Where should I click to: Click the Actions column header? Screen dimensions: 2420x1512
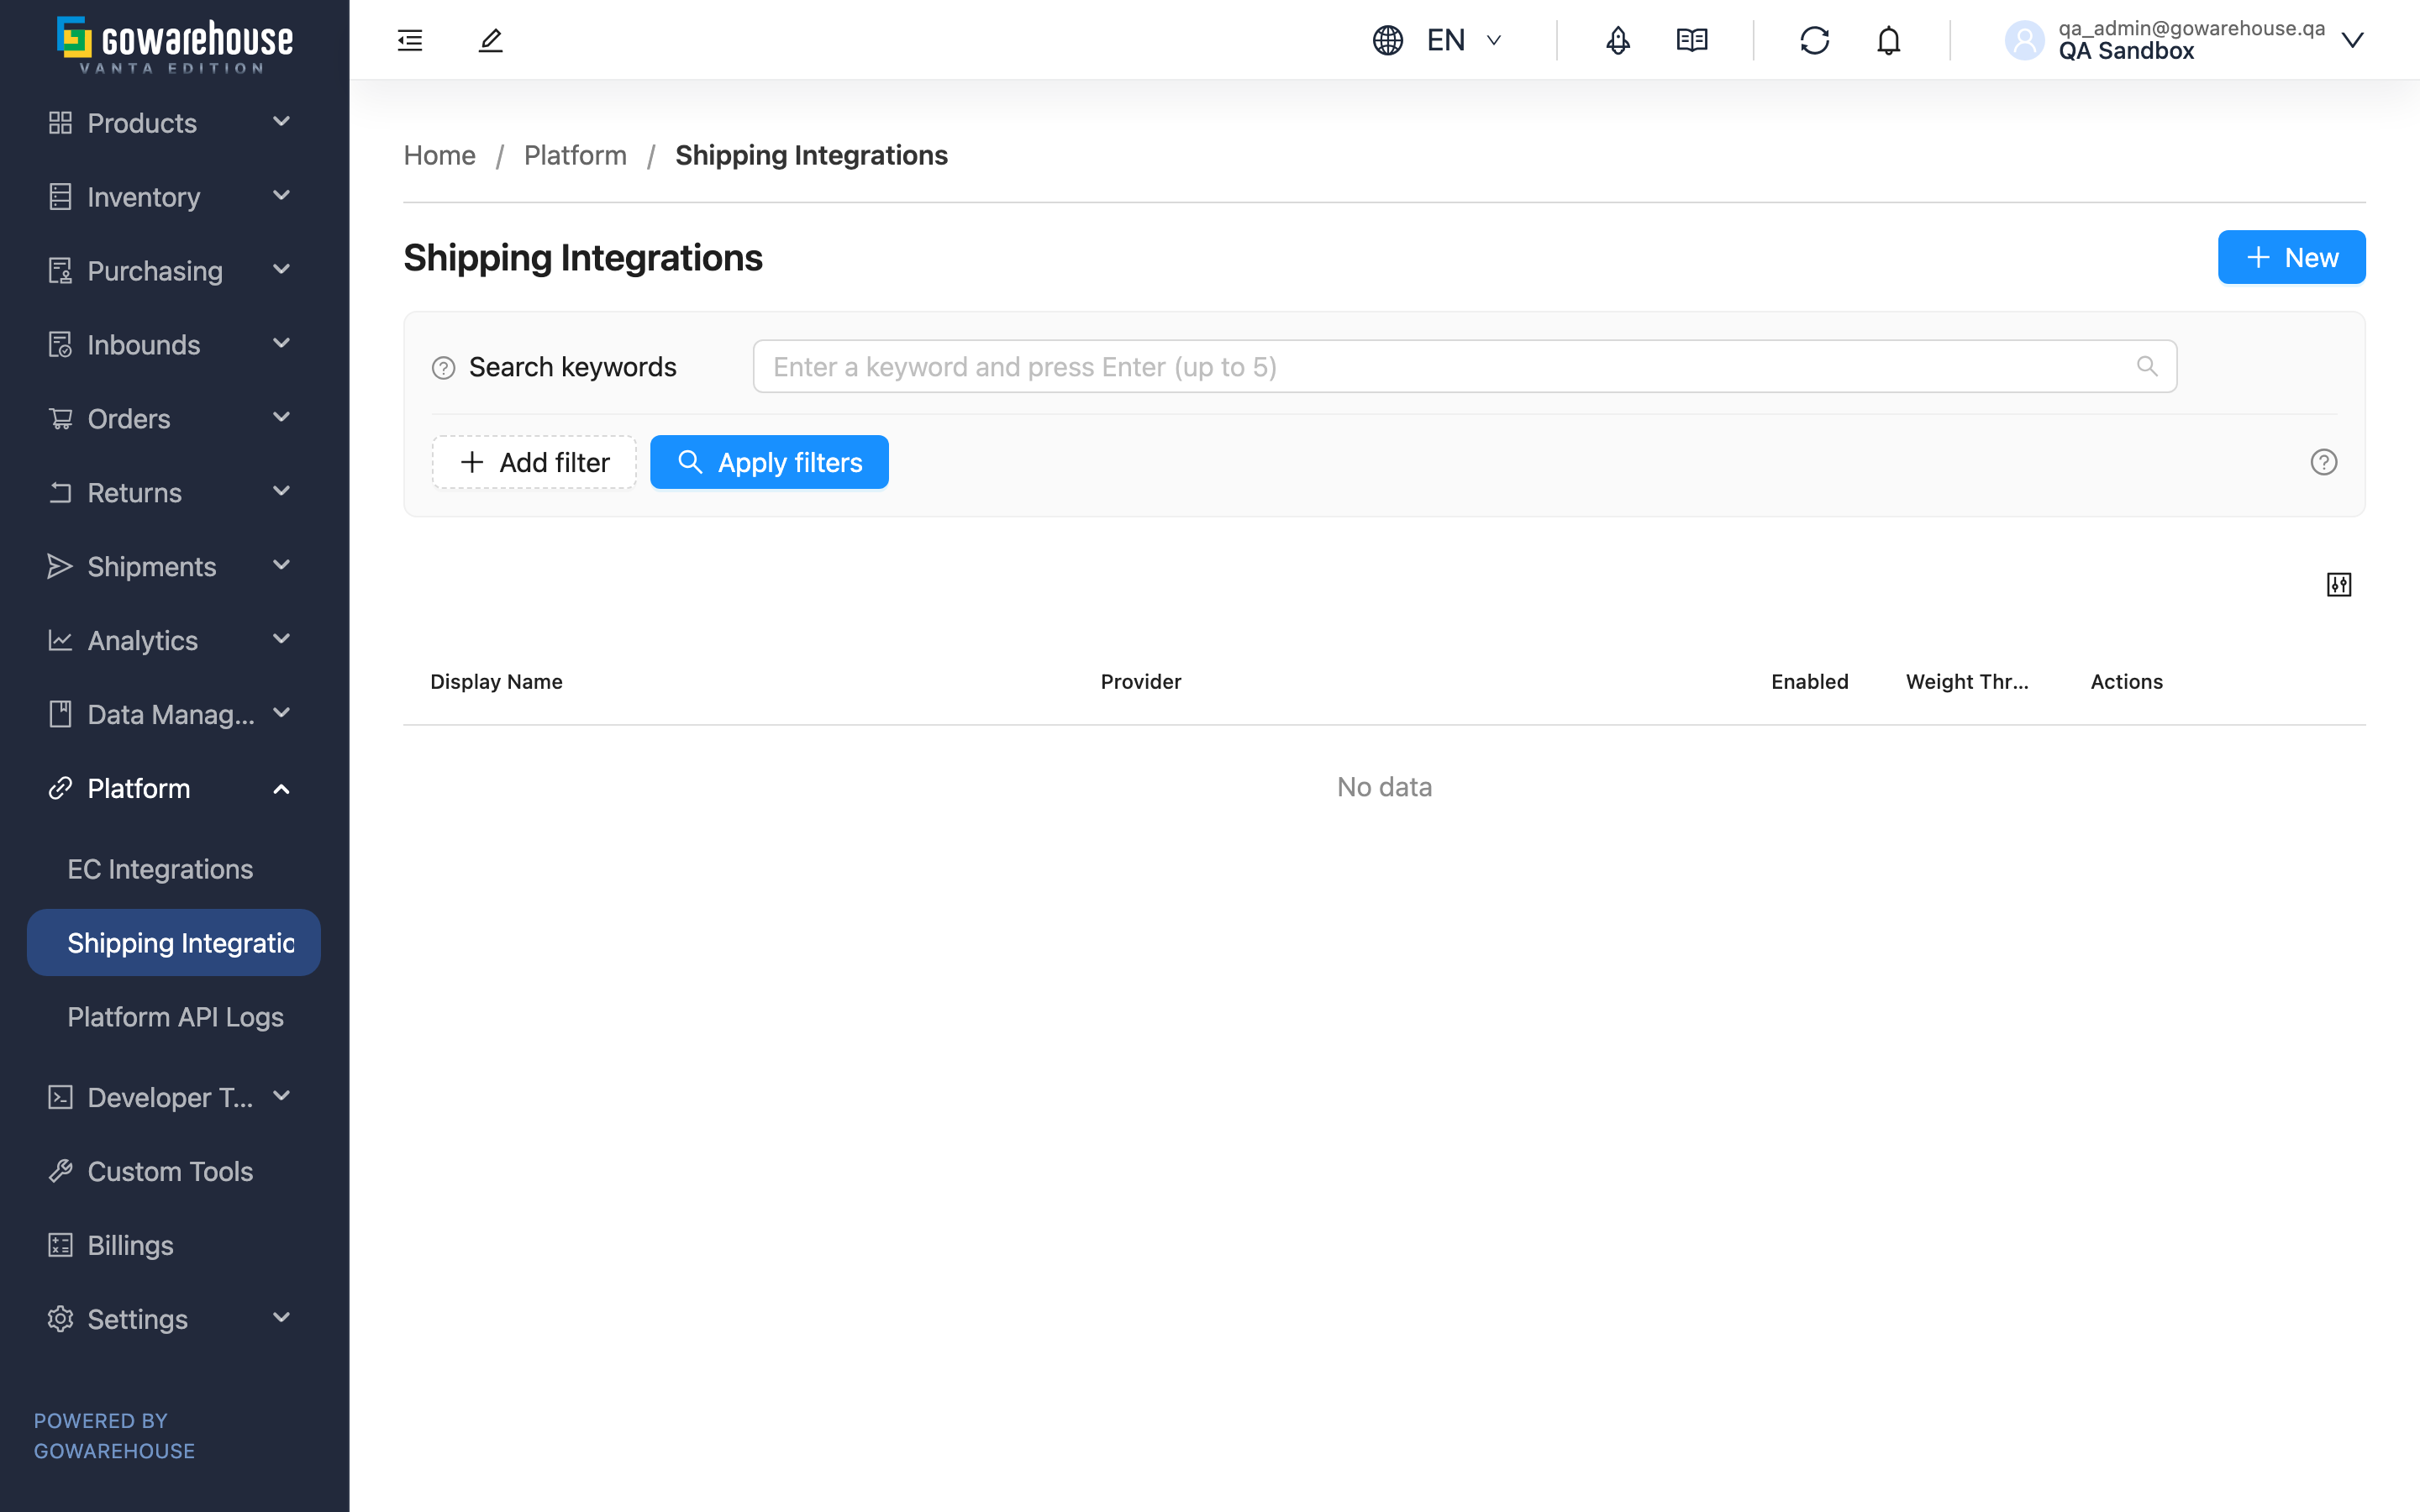pyautogui.click(x=2126, y=682)
